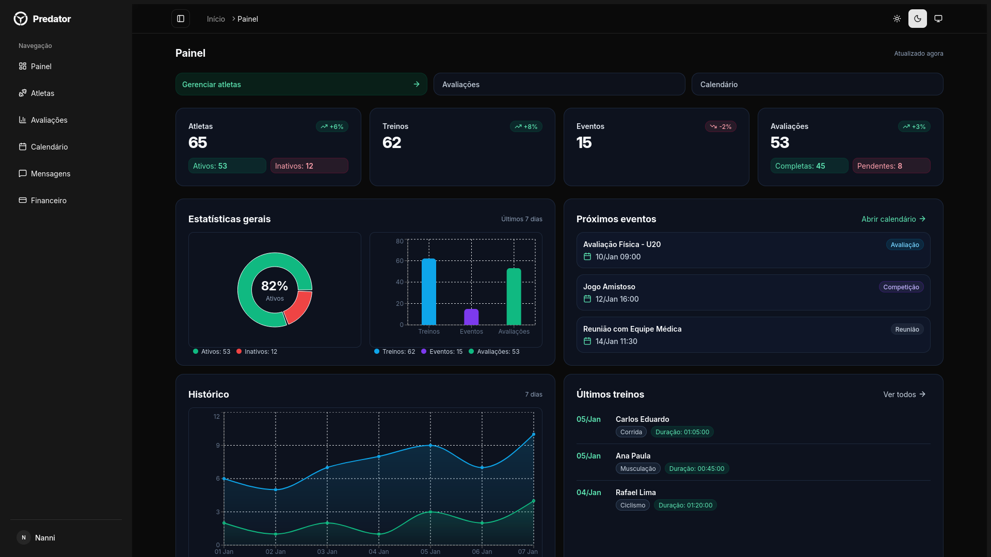The width and height of the screenshot is (991, 557).
Task: Click the Início breadcrumb
Action: coord(216,19)
